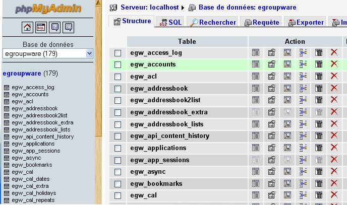
Task: Empty the egw_acl table with trash icon
Action: tap(319, 77)
